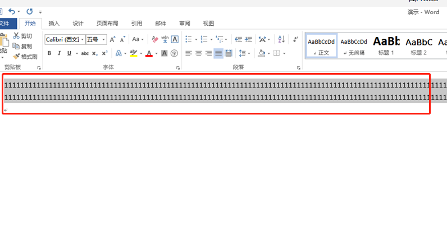
Task: Switch to the 插入 tab
Action: pos(54,24)
